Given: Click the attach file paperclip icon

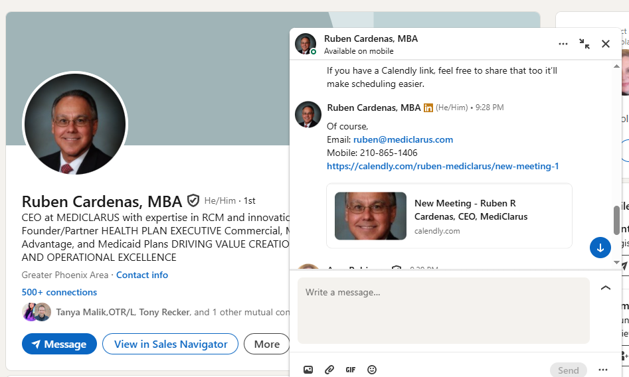Looking at the screenshot, I should (329, 370).
